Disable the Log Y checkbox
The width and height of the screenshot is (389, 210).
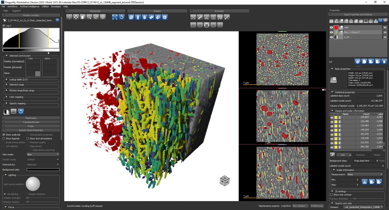pos(4,26)
